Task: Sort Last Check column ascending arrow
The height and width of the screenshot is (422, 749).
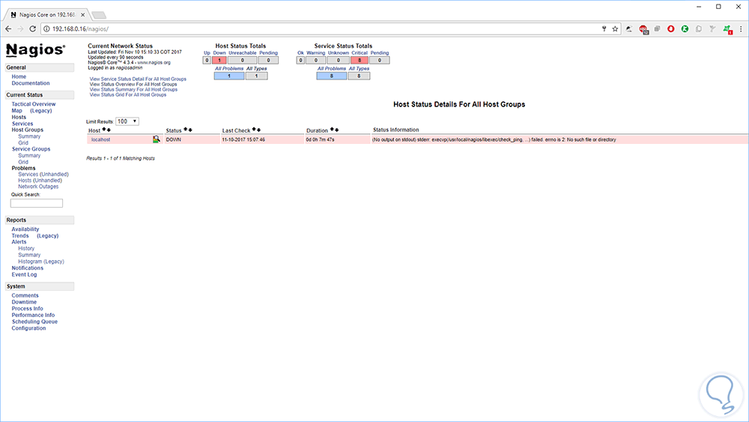Action: [254, 130]
